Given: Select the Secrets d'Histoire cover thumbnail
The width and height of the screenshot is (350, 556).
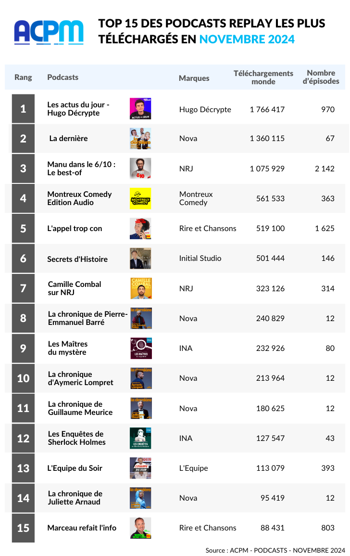Looking at the screenshot, I should click(x=140, y=258).
